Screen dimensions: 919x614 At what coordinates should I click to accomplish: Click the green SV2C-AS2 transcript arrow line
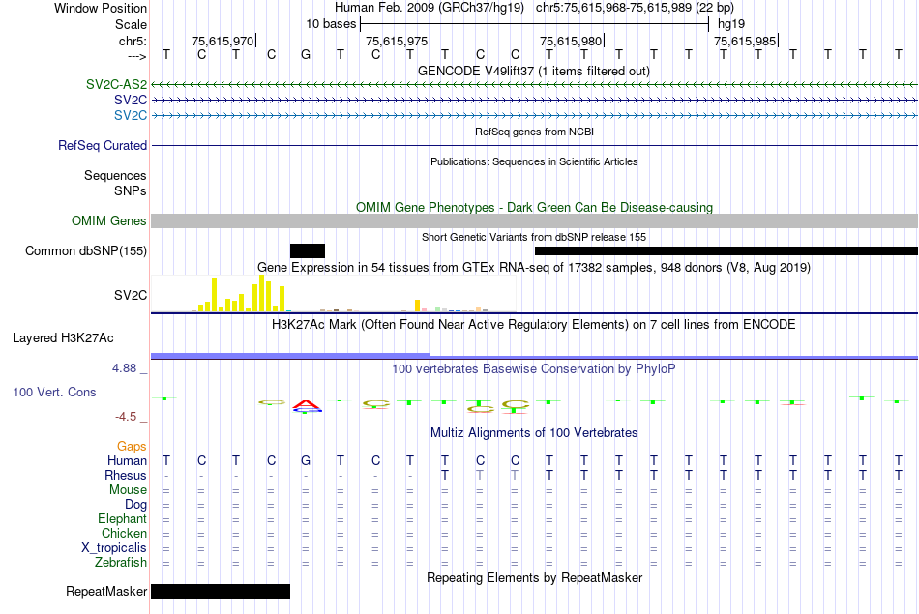(x=534, y=85)
